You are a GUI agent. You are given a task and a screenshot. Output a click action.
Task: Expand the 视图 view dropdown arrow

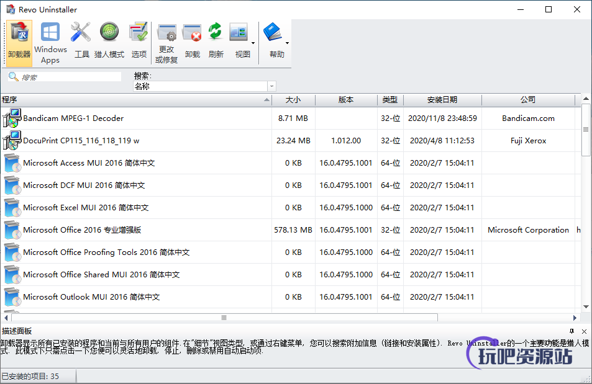click(x=253, y=43)
